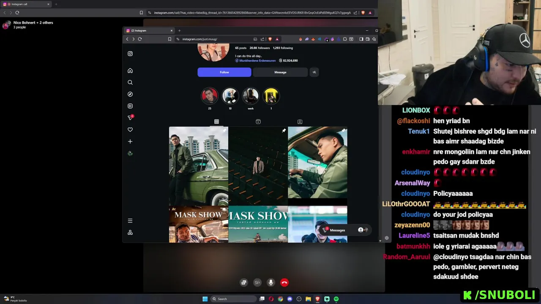Open the story highlight labeled 10
Screen dimensions: 541x304
230,96
